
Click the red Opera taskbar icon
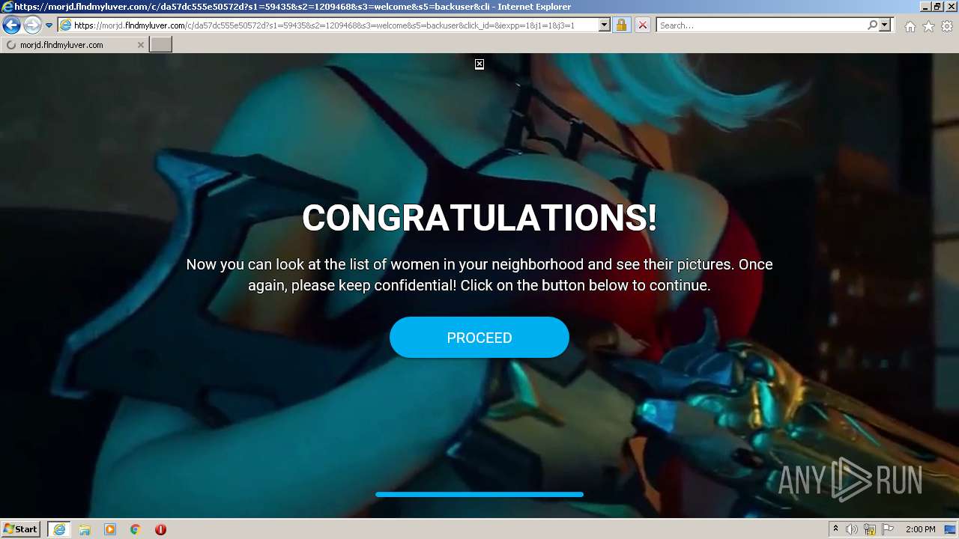(x=160, y=529)
